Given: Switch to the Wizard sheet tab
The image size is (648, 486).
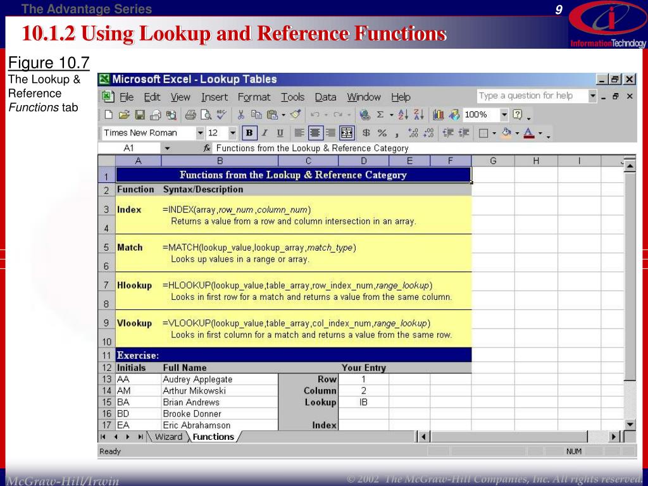Looking at the screenshot, I should tap(168, 437).
